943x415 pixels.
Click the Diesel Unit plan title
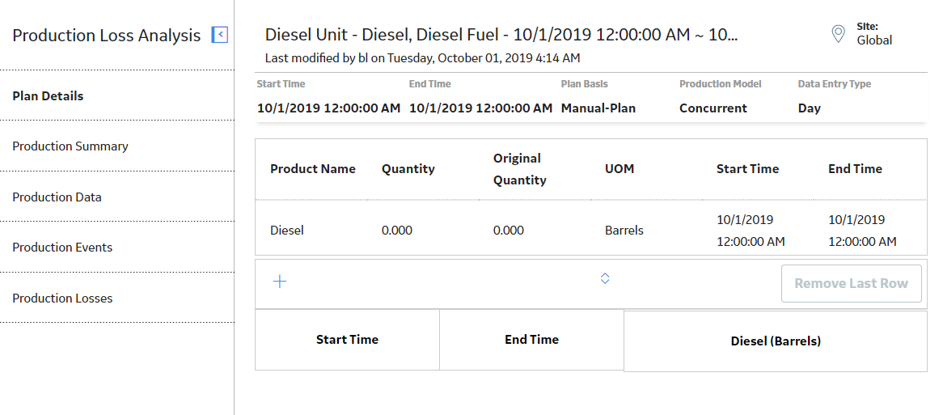point(501,35)
